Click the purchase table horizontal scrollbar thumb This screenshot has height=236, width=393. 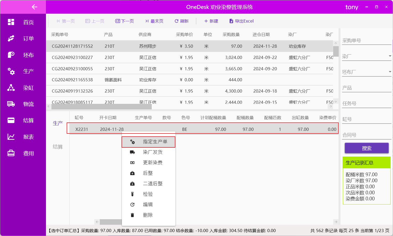point(102,107)
